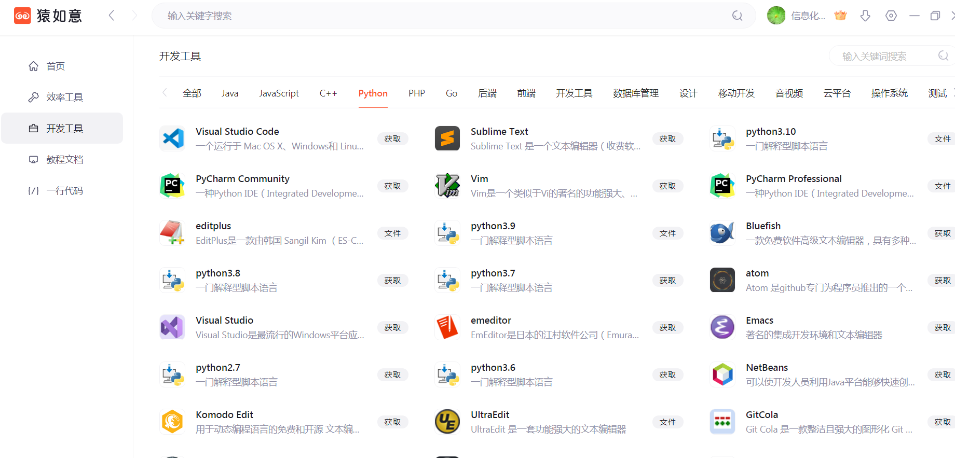
Task: Switch to the C++ category tab
Action: 328,93
